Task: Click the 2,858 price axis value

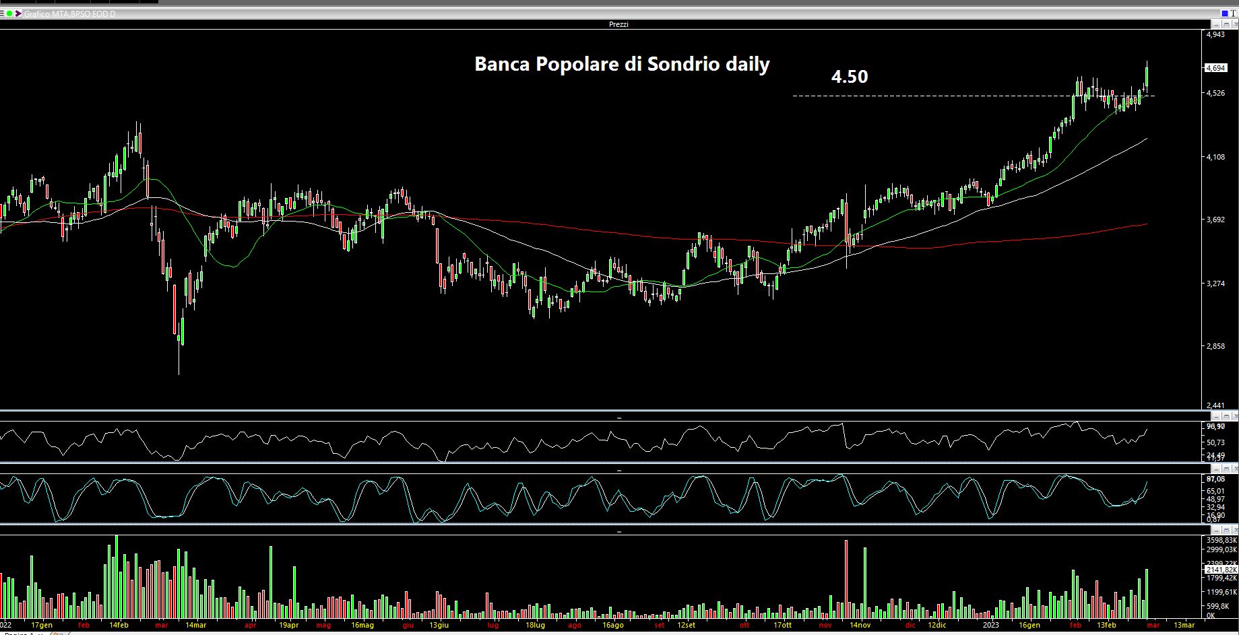Action: coord(1215,346)
